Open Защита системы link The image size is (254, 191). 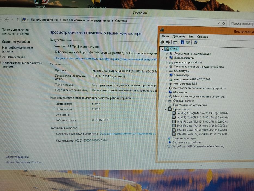[x=14, y=57]
